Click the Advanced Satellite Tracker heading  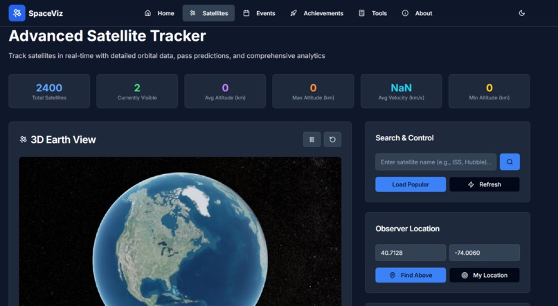107,36
